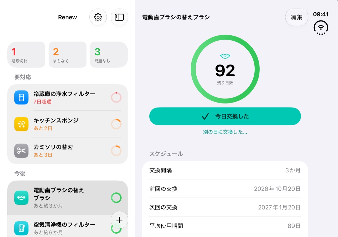Tap the orange progress ring for カミソリの替刃
This screenshot has height=237, width=338.
[116, 151]
